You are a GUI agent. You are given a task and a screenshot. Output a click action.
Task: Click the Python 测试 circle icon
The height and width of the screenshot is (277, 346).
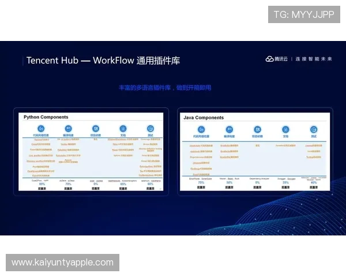click(x=151, y=128)
